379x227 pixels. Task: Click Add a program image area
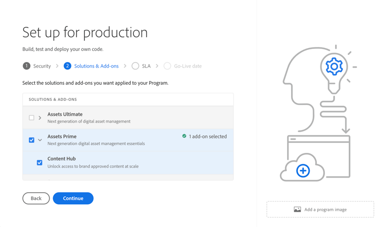coord(320,209)
